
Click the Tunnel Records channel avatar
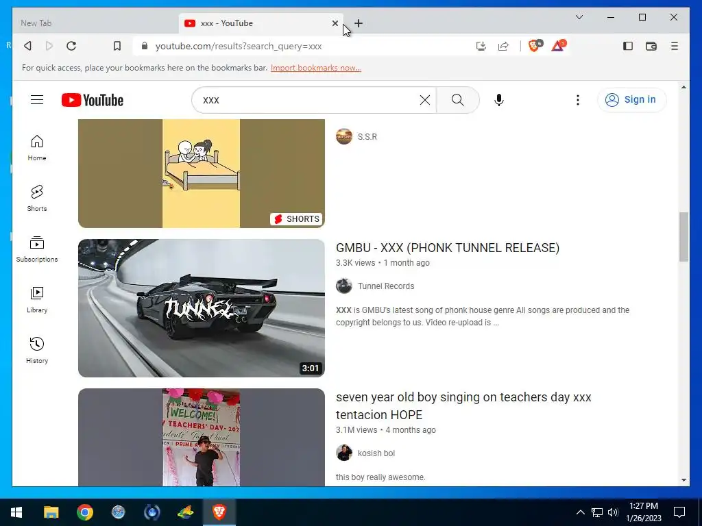344,286
